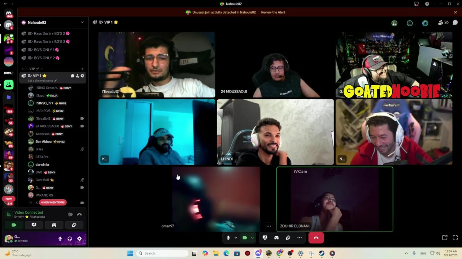Image resolution: width=462 pixels, height=259 pixels.
Task: Open Windows Start menu
Action: pos(130,253)
